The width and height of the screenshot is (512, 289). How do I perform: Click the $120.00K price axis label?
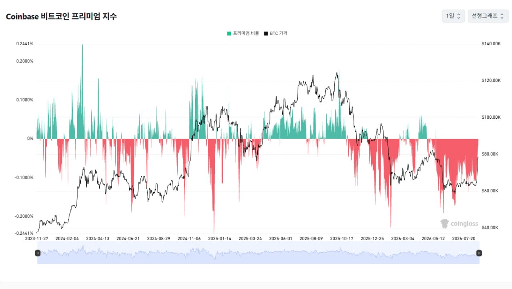tap(491, 80)
